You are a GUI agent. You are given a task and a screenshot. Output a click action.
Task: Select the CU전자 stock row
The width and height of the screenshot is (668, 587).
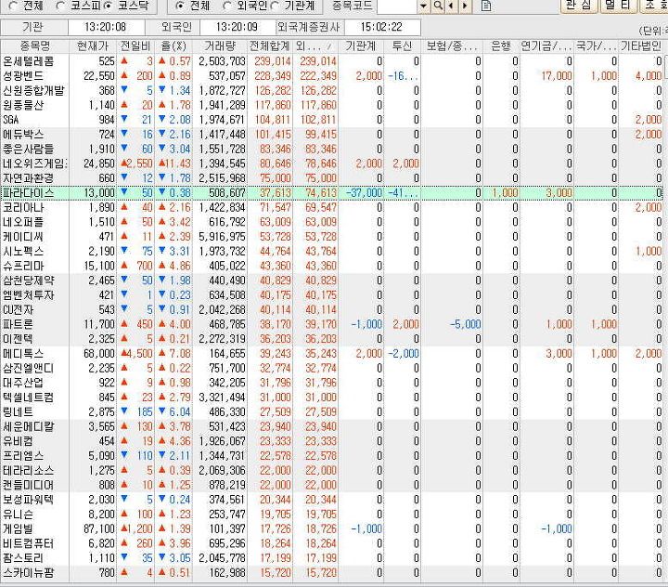point(332,309)
